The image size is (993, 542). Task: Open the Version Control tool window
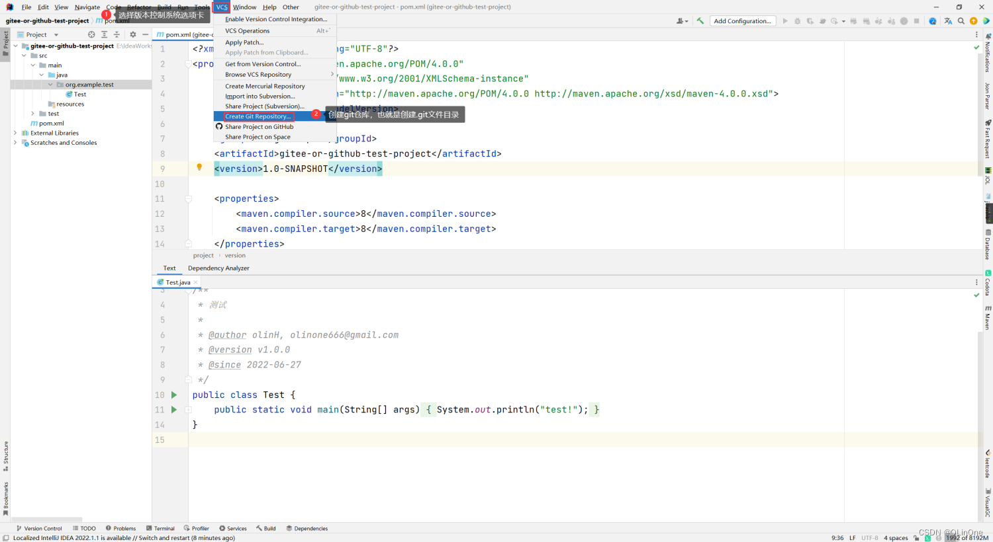(39, 528)
